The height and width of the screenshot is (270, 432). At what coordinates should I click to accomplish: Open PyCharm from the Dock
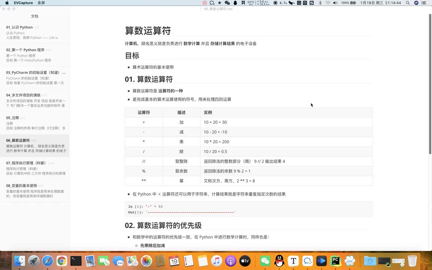(335, 261)
